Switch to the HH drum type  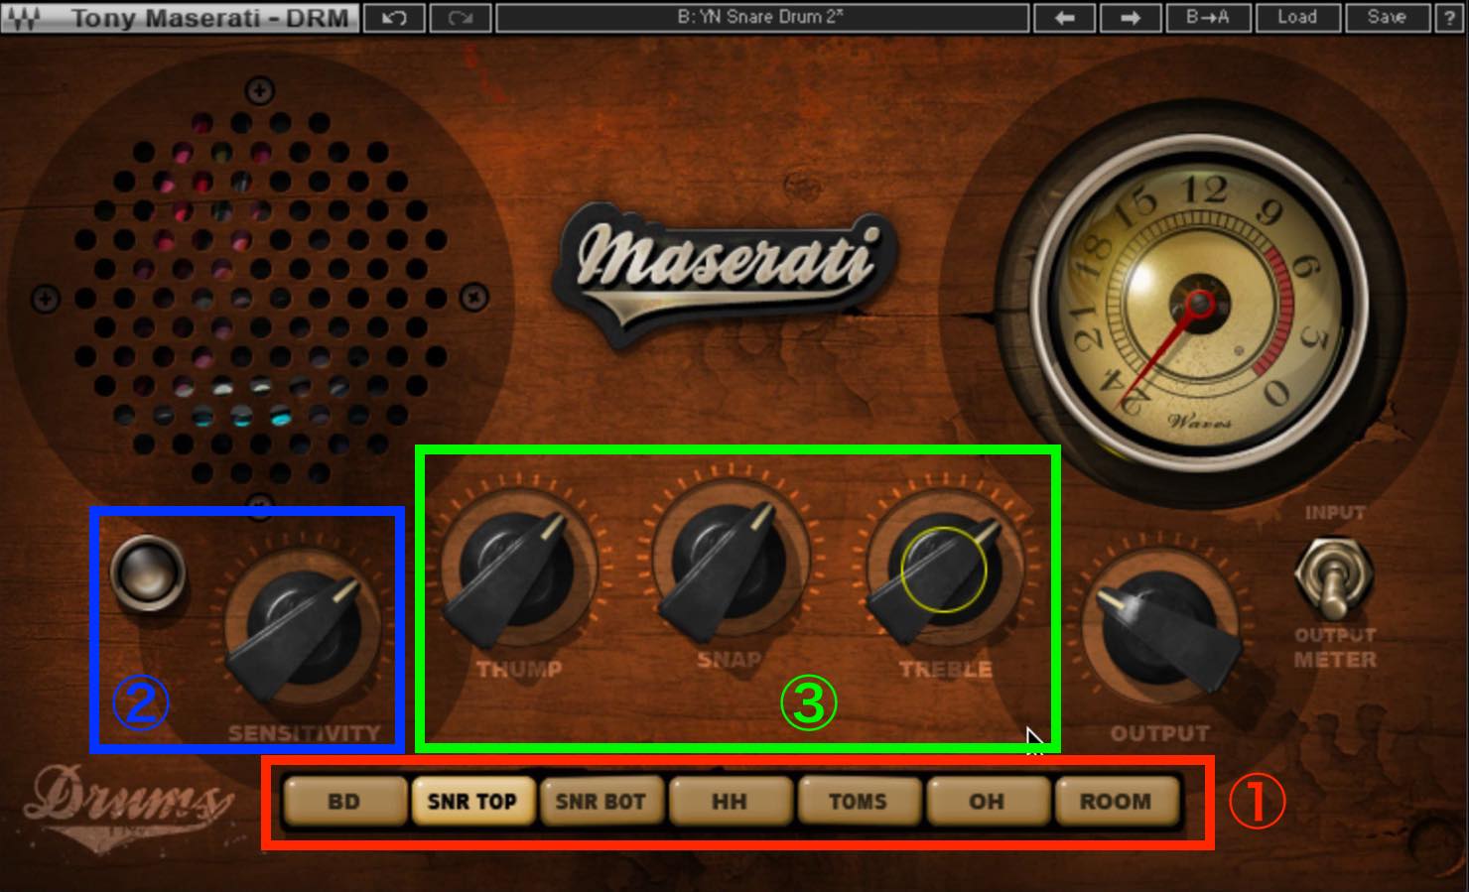[730, 801]
